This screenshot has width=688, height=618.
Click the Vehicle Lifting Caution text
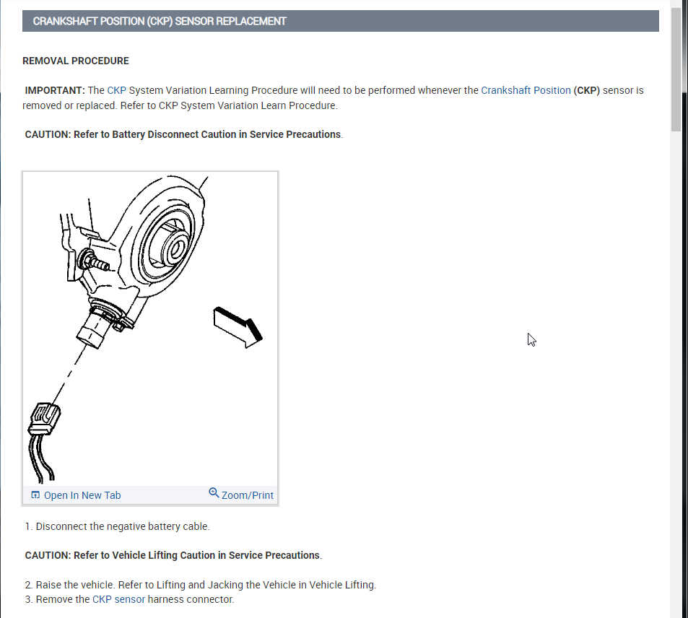click(173, 555)
